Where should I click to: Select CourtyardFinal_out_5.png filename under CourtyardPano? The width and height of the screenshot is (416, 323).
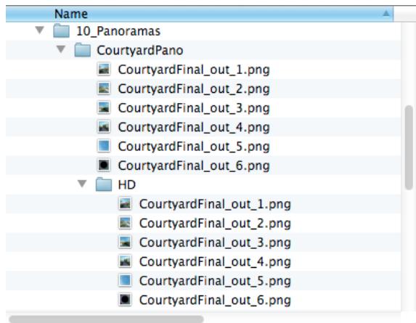194,147
